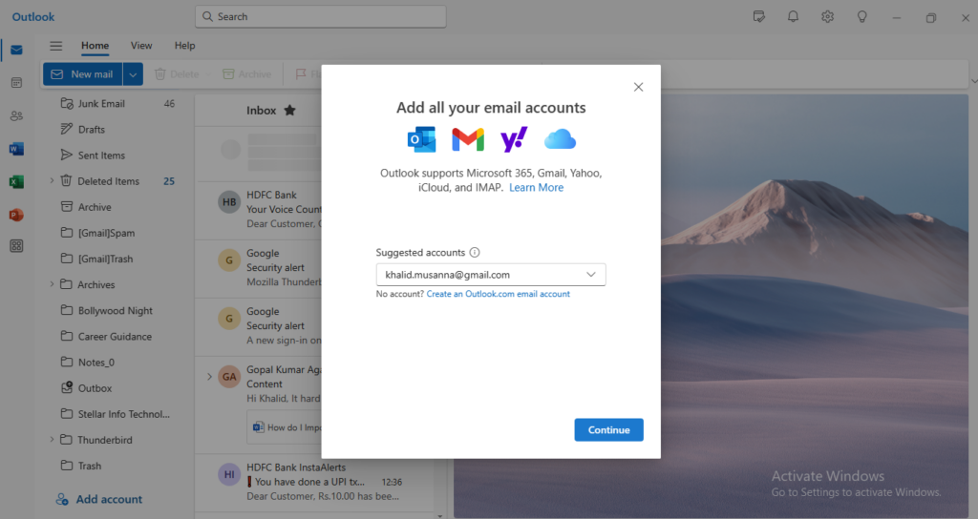Open the New mail dropdown arrow
The width and height of the screenshot is (978, 519).
[x=133, y=74]
